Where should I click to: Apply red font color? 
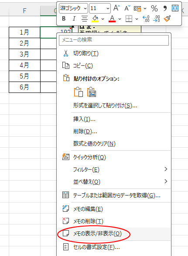point(112,18)
